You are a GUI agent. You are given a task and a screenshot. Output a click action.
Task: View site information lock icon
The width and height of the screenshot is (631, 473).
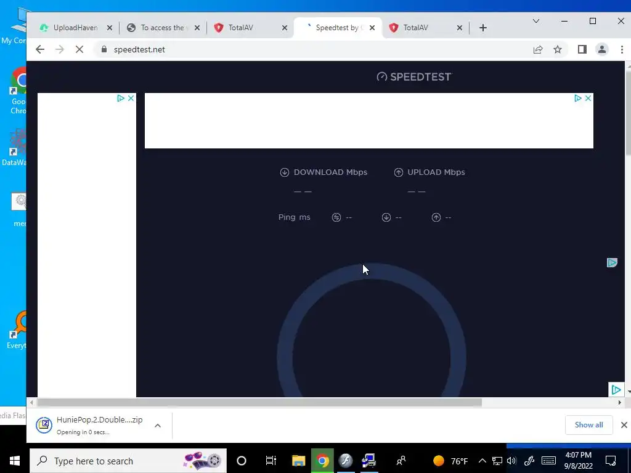[x=104, y=49]
